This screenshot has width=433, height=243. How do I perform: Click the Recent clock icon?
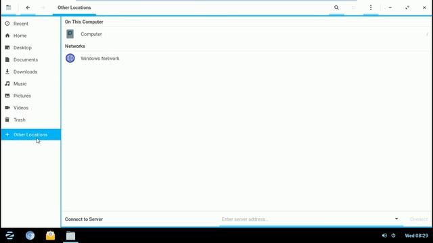click(x=7, y=24)
